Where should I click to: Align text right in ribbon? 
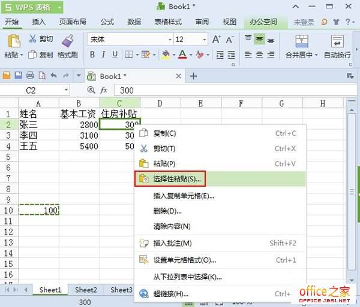[271, 54]
